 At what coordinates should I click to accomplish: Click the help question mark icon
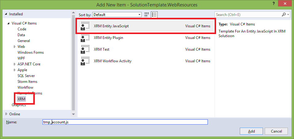pyautogui.click(x=273, y=4)
